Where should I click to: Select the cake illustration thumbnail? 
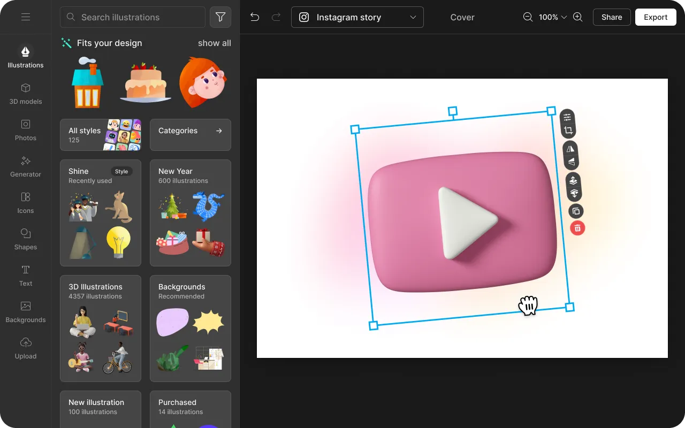(x=145, y=83)
